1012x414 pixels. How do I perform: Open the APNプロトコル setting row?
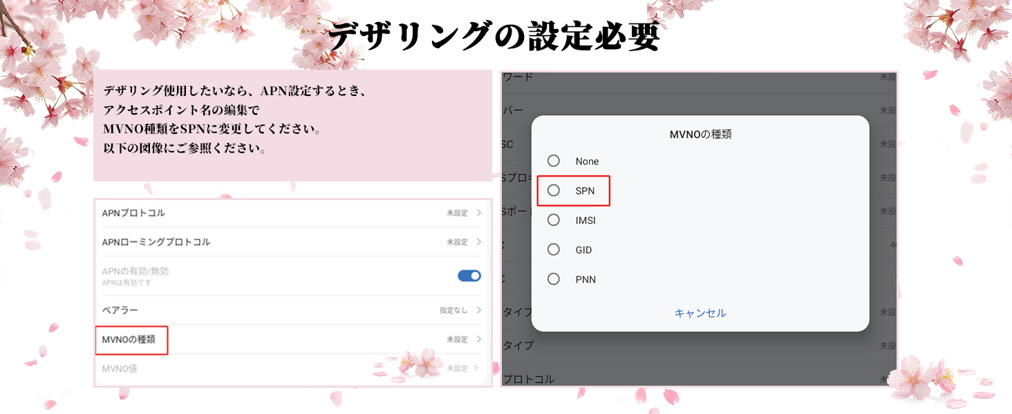coord(292,213)
